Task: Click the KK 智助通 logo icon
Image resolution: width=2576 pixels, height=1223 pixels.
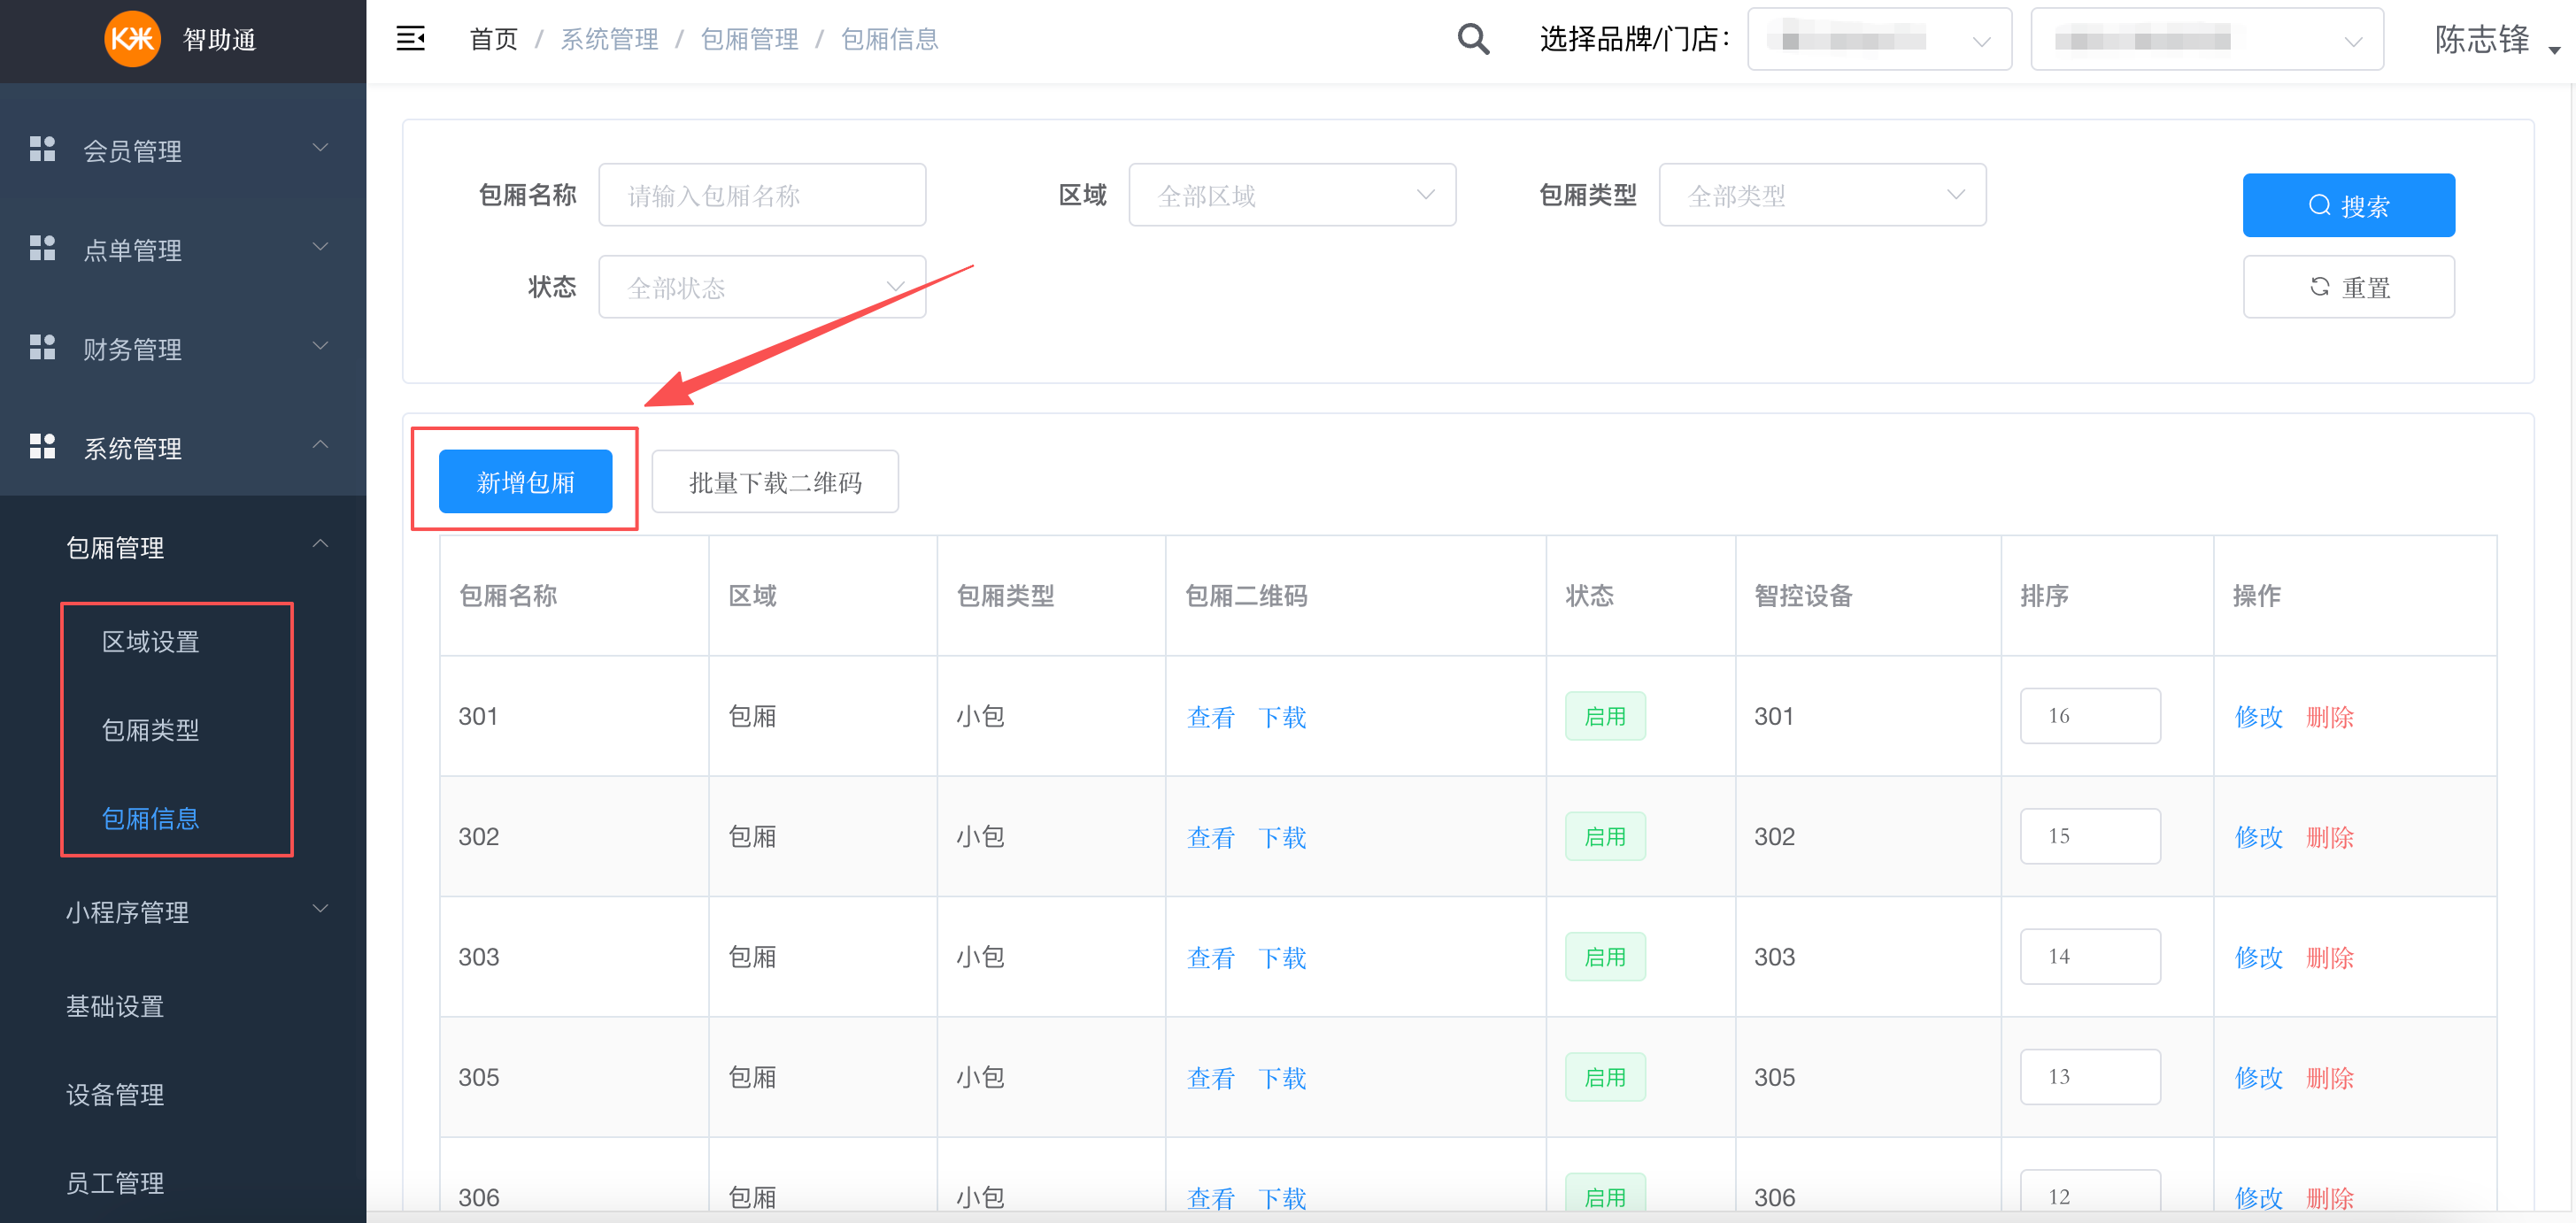Action: coord(132,39)
